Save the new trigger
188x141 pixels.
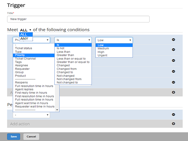click(x=14, y=137)
